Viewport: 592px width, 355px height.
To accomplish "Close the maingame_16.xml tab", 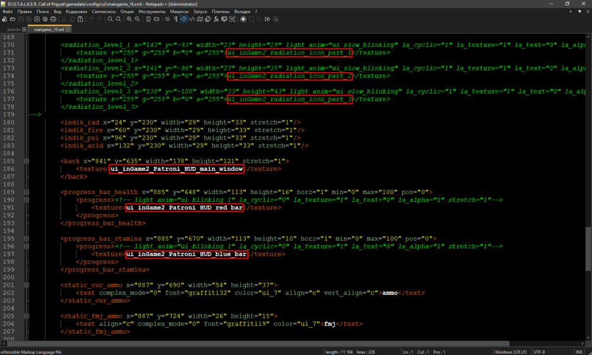I will pos(68,29).
